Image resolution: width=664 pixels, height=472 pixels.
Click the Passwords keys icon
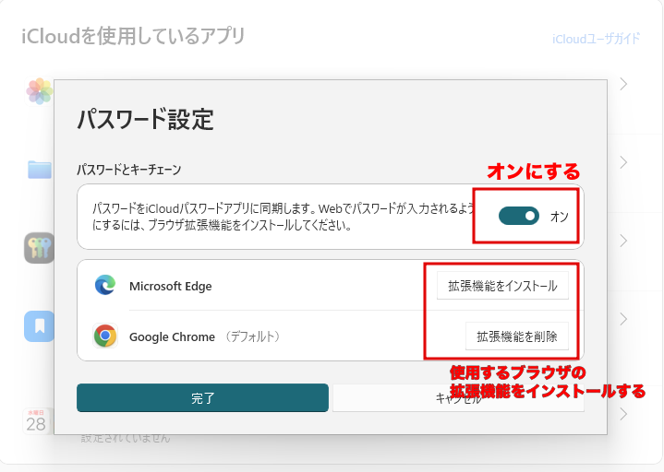[39, 247]
